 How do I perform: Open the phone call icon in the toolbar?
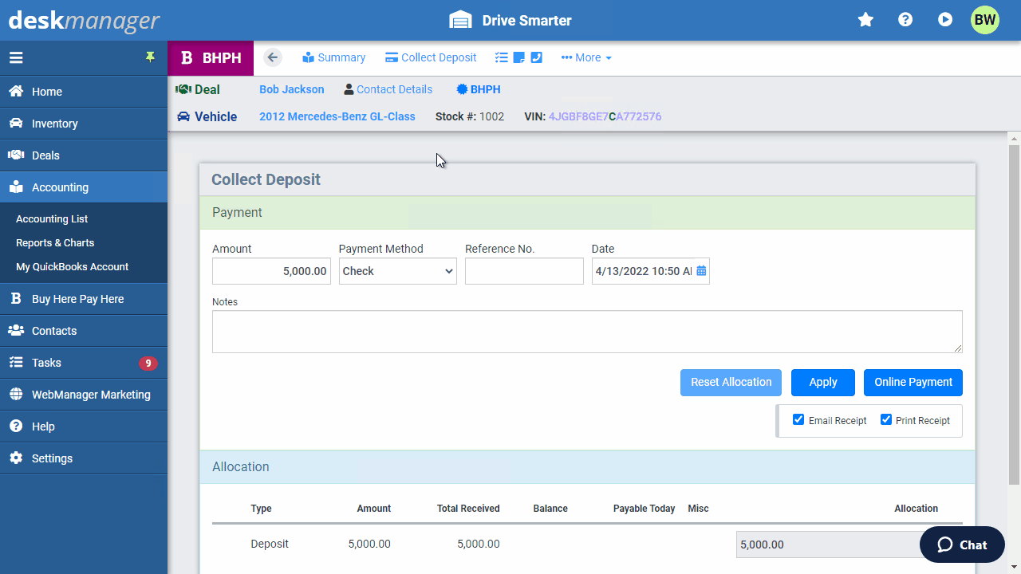coord(535,57)
